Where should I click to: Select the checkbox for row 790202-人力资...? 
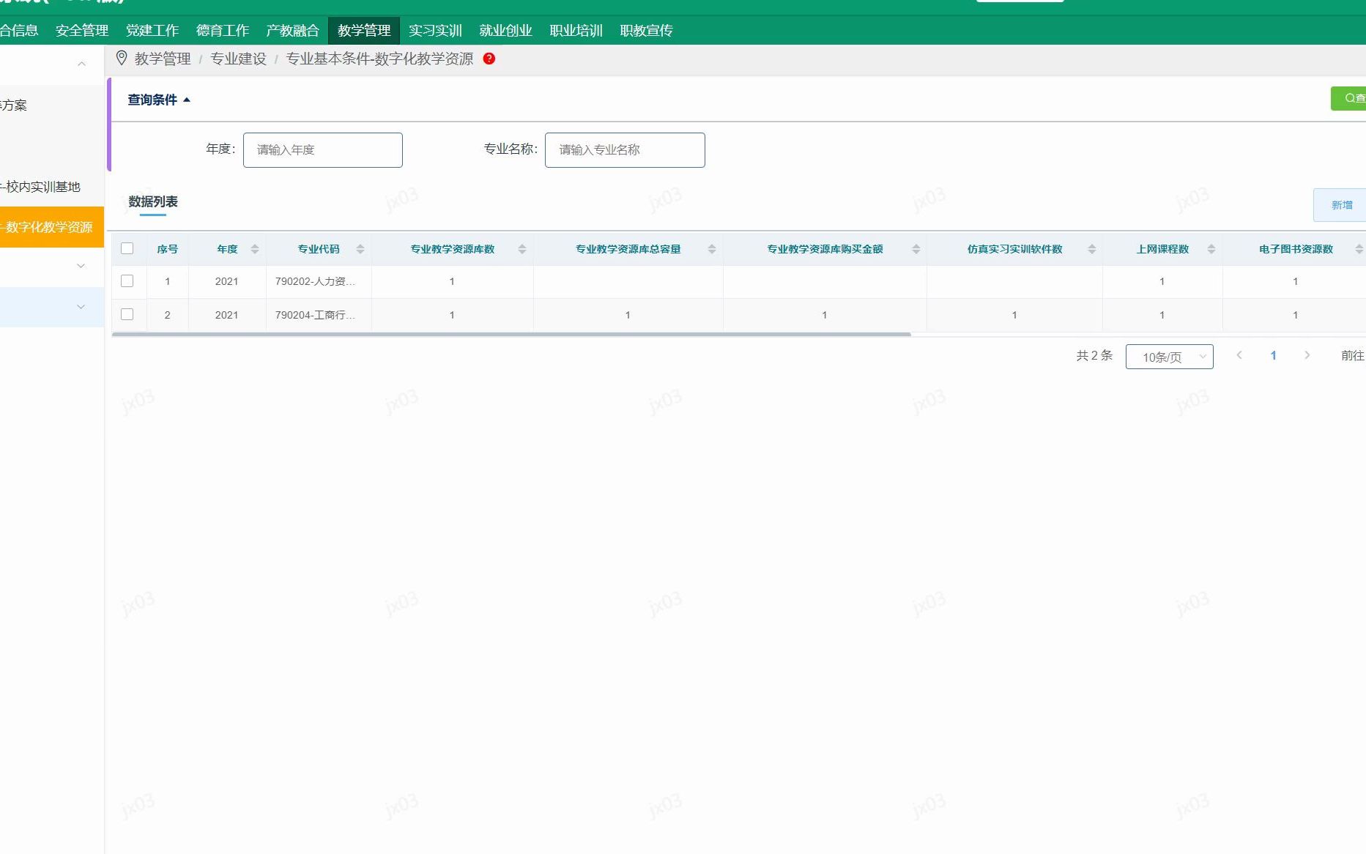tap(127, 281)
